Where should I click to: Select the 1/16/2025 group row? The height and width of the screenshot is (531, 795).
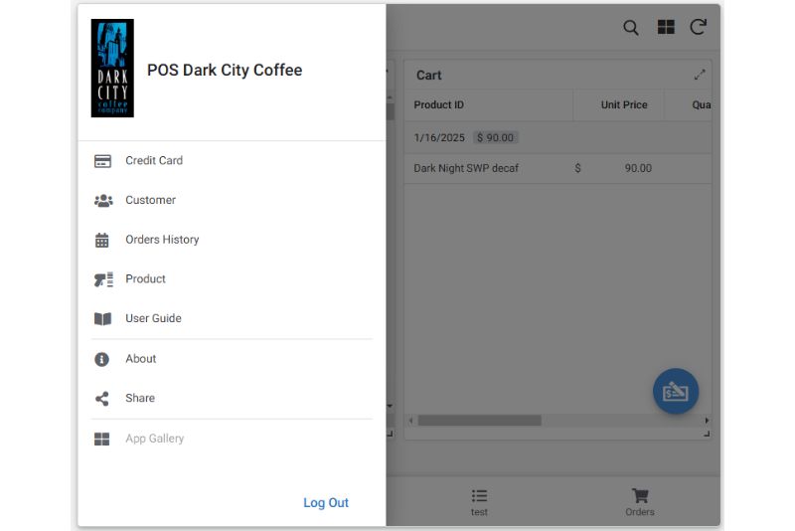557,137
